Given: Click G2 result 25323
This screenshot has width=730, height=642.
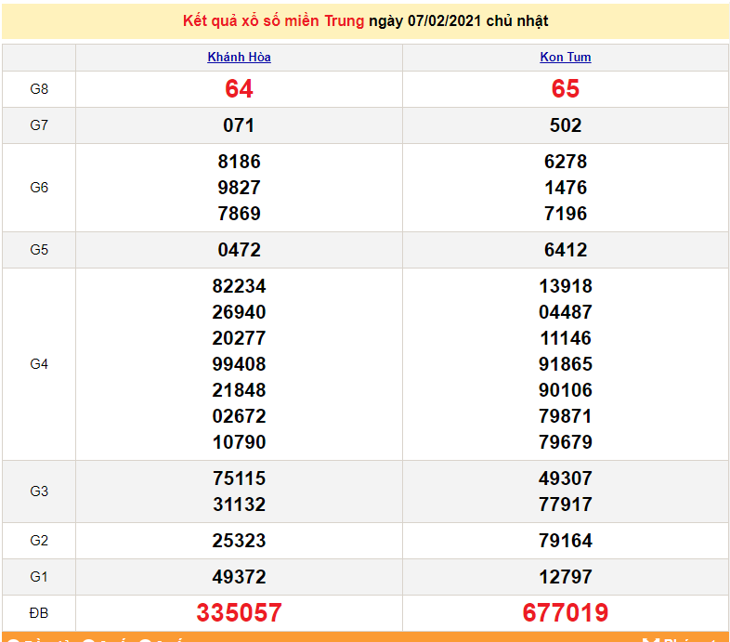Looking at the screenshot, I should 239,541.
